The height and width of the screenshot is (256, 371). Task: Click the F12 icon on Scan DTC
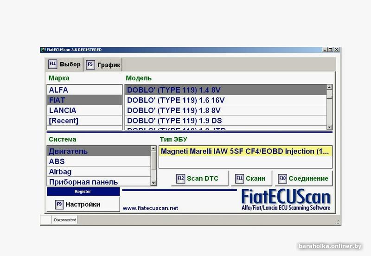(x=180, y=179)
